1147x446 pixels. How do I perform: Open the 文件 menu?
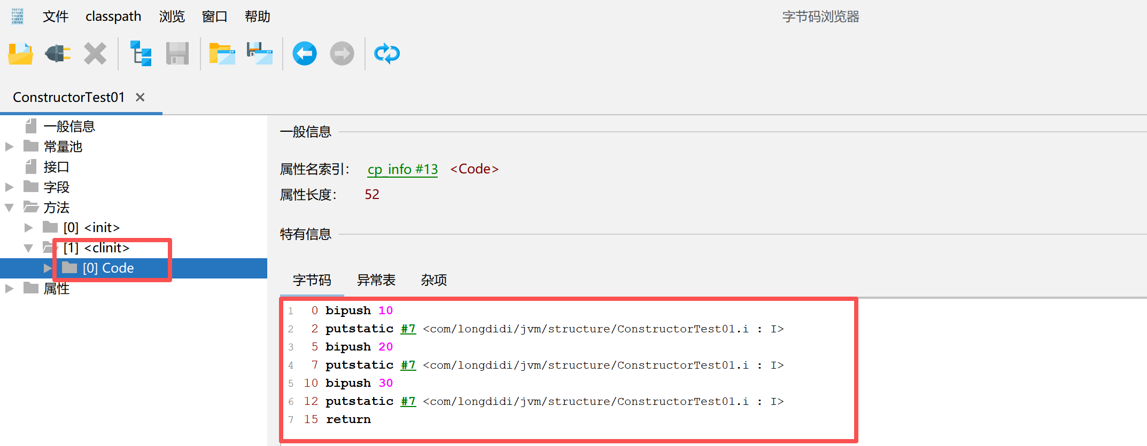pyautogui.click(x=56, y=17)
